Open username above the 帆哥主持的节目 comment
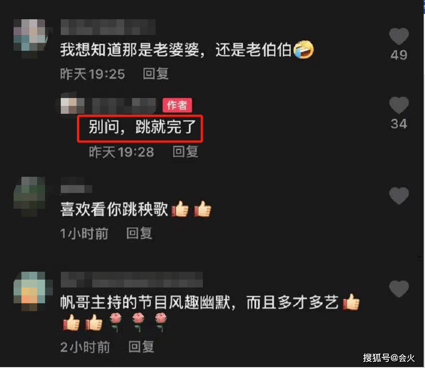 132,280
